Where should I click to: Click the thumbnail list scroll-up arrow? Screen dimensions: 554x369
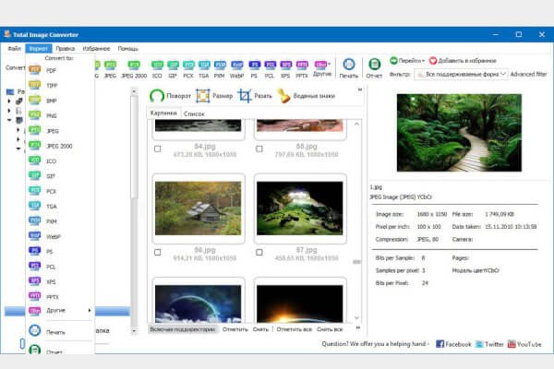(x=356, y=125)
